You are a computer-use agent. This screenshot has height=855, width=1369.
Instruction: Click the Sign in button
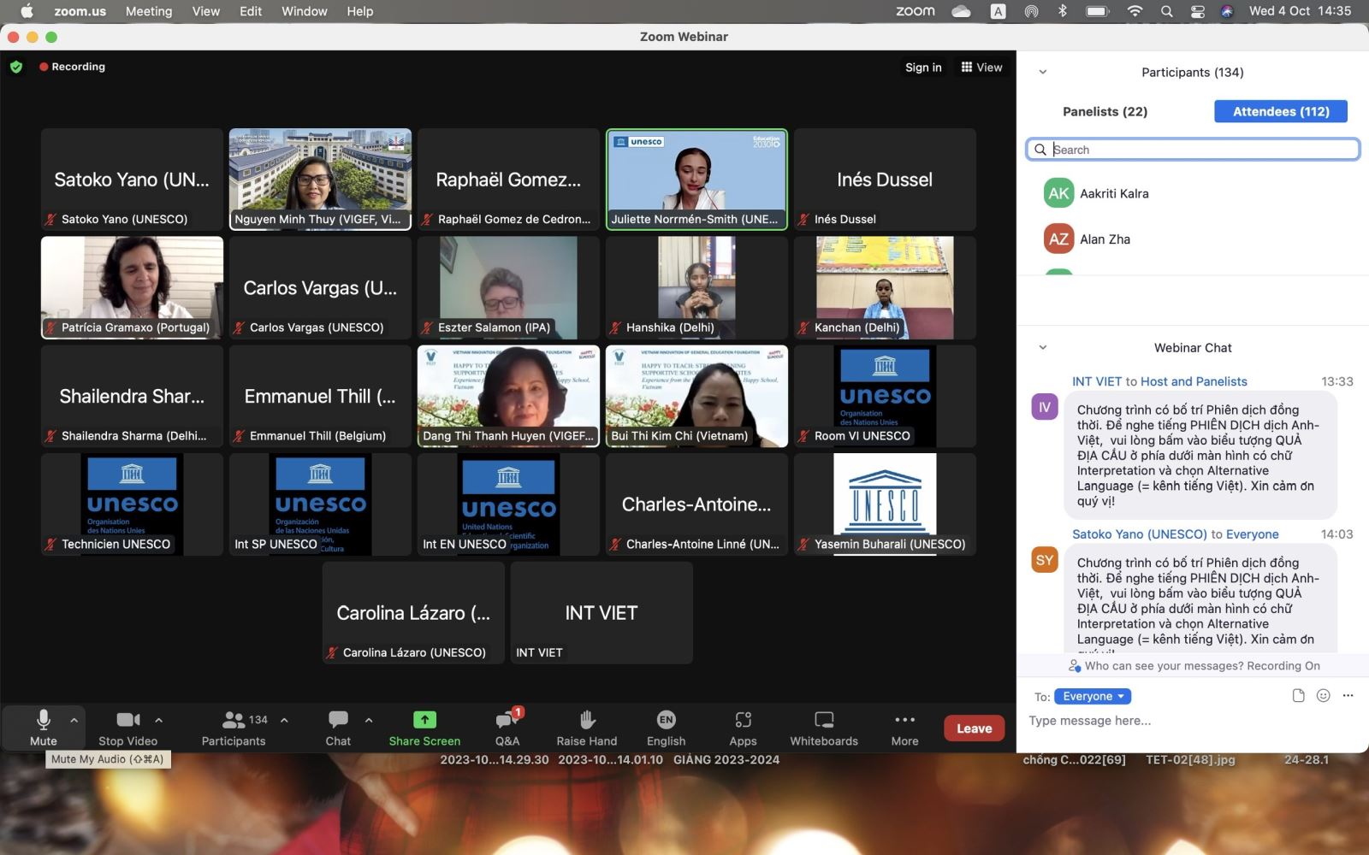point(923,68)
